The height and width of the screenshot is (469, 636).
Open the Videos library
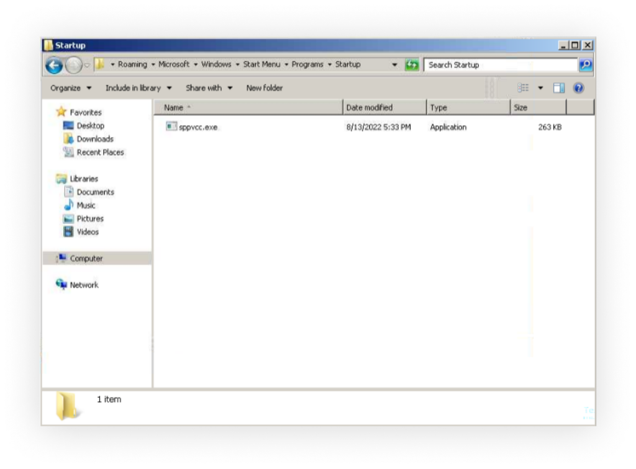[88, 232]
